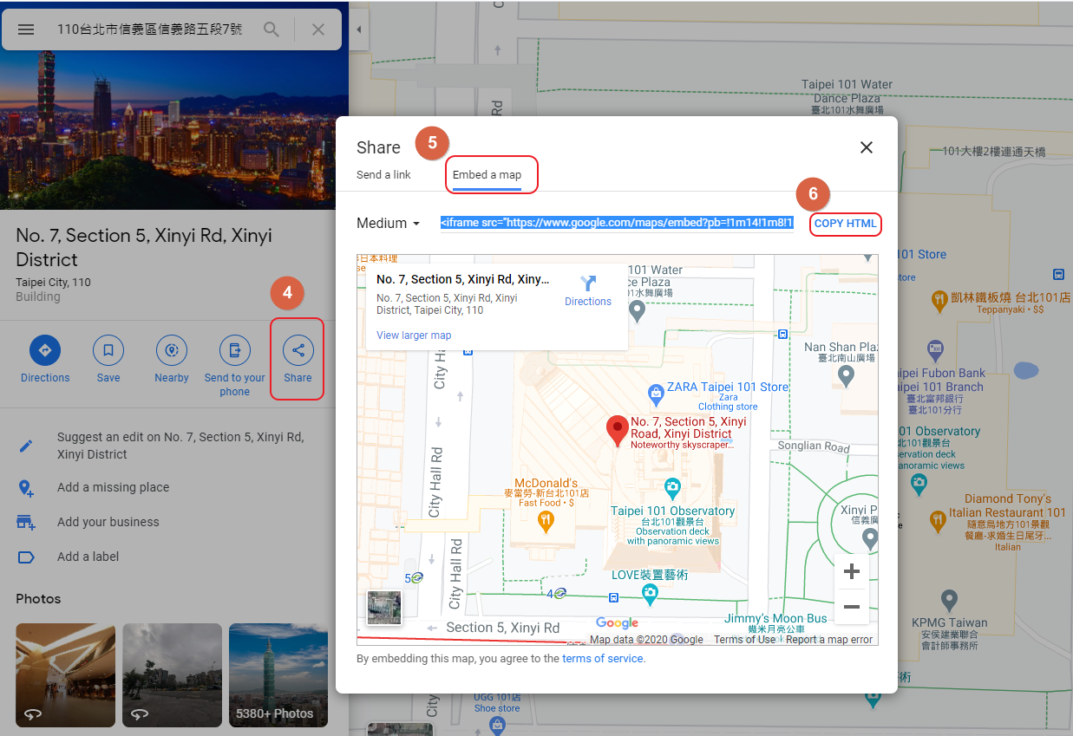Open the Medium size dropdown

(389, 224)
